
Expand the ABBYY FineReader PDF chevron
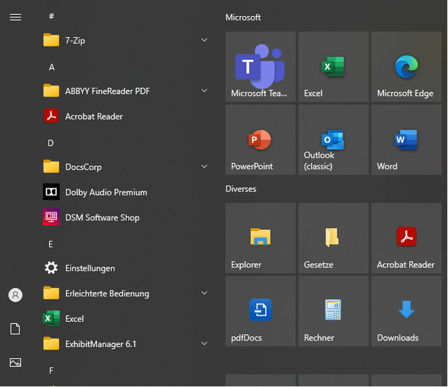click(x=204, y=91)
